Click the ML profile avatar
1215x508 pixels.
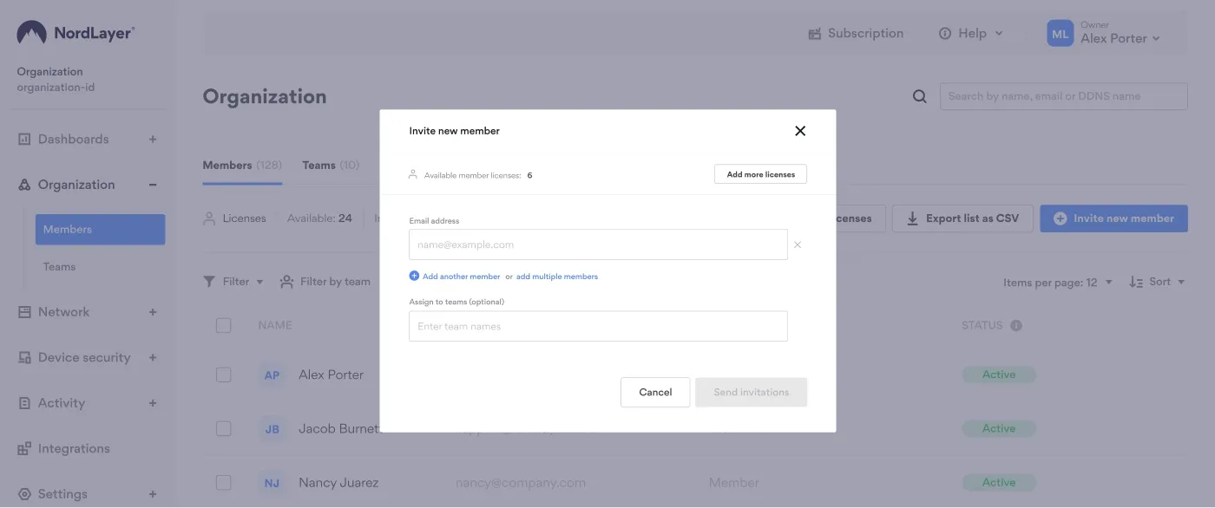click(1060, 34)
